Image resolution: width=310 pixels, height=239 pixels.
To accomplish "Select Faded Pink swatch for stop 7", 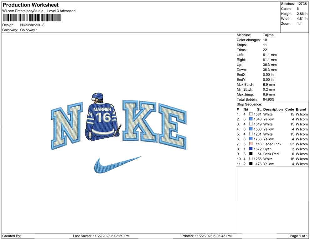I will coord(251,144).
